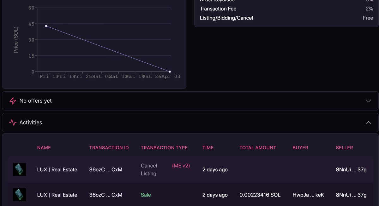Click the Cancel Listing transaction type
This screenshot has width=379, height=206.
point(149,169)
